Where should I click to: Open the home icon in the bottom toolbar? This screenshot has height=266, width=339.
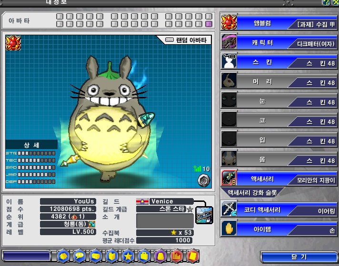[x=63, y=256]
